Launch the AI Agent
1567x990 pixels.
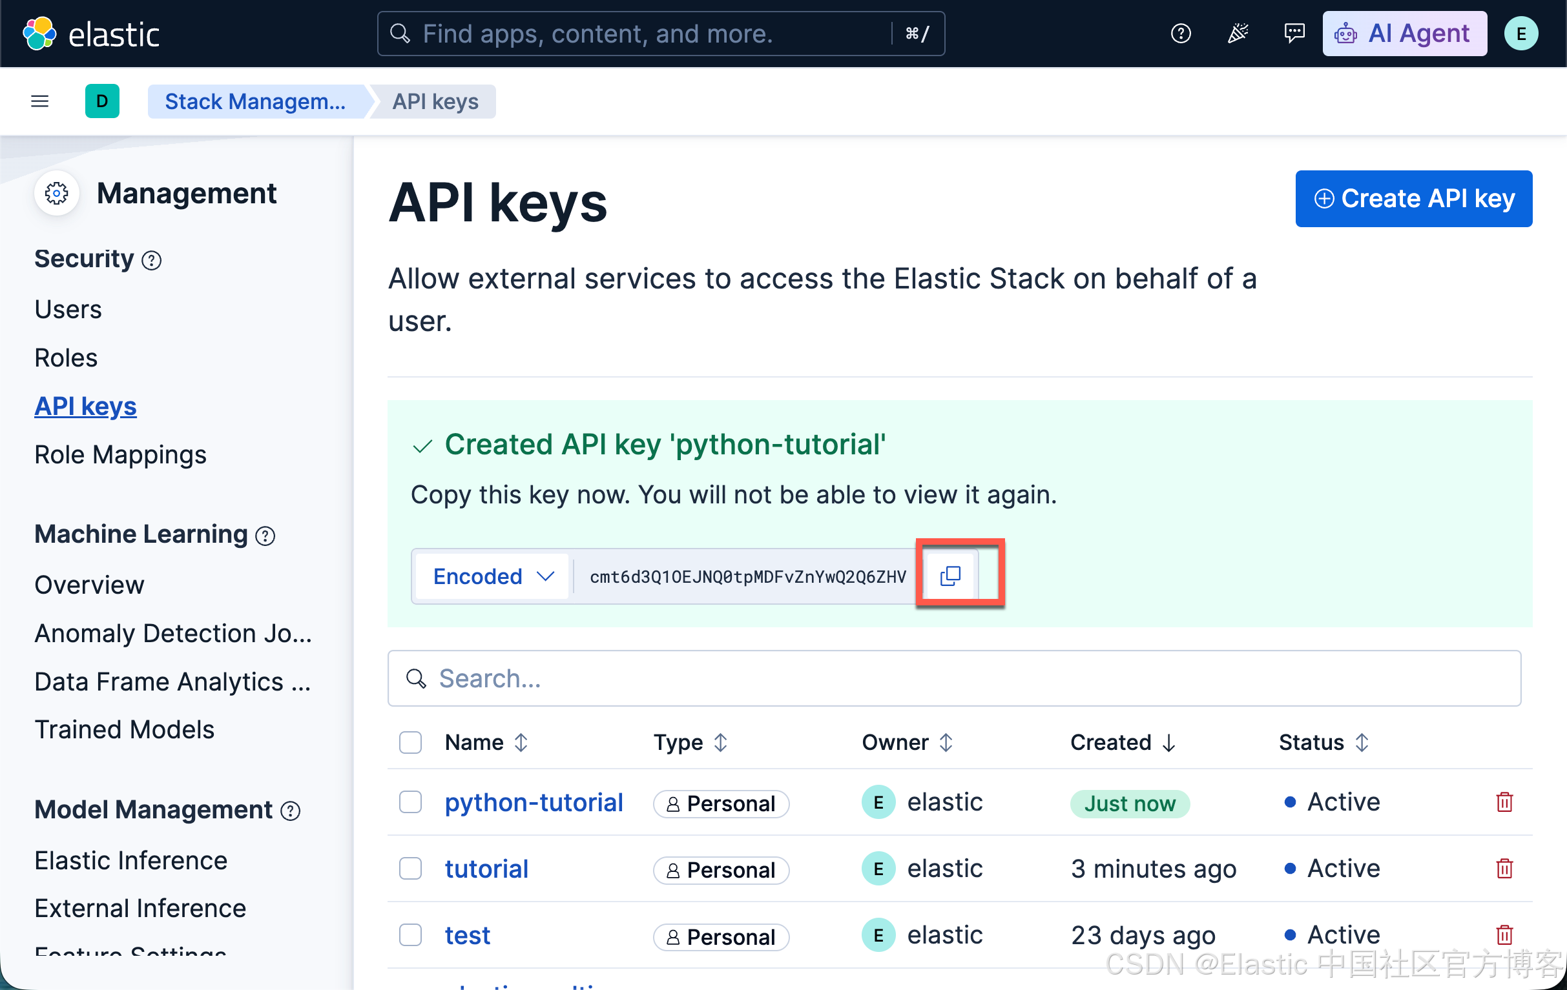[x=1404, y=34]
